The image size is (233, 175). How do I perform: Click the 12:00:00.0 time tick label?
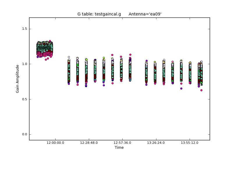55,143
